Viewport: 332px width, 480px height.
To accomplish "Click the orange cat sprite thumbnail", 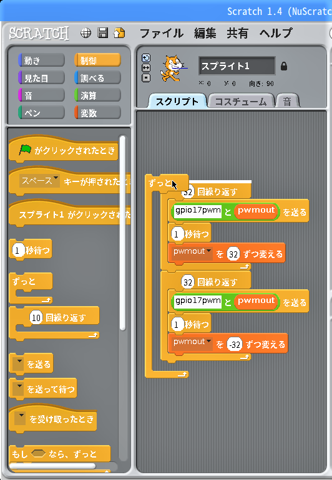I will 172,68.
